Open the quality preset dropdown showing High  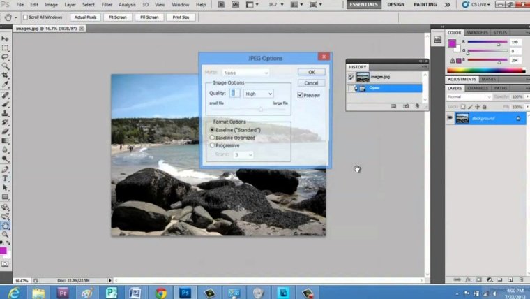click(x=258, y=94)
